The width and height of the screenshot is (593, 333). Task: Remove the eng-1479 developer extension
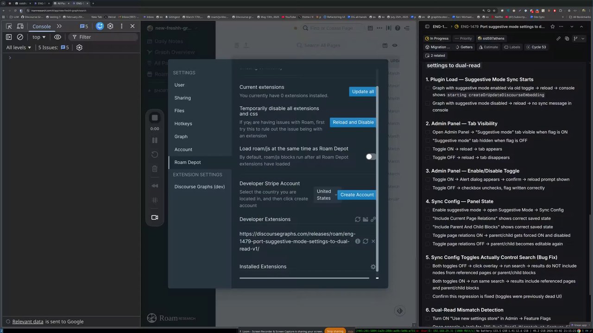coord(373,241)
